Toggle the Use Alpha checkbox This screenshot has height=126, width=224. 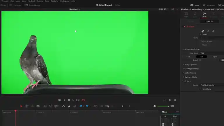click(x=200, y=89)
